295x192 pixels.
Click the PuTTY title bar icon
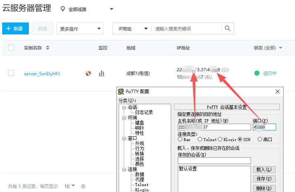click(121, 92)
